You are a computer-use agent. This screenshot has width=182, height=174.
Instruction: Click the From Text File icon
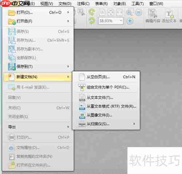[82, 98]
